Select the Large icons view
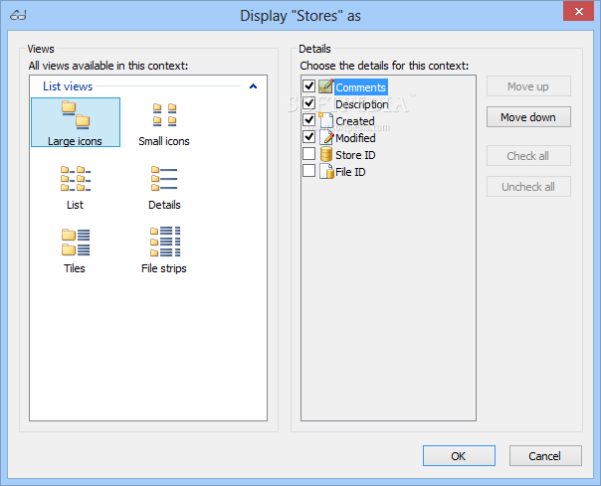The image size is (601, 486). pyautogui.click(x=76, y=122)
